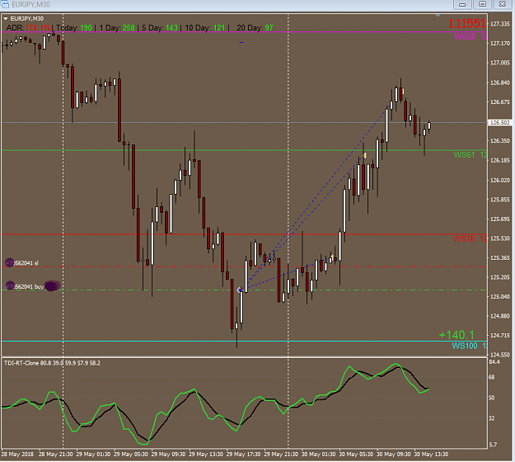The image size is (515, 462).
Task: Click the 5.7 indicator scale value
Action: point(493,445)
